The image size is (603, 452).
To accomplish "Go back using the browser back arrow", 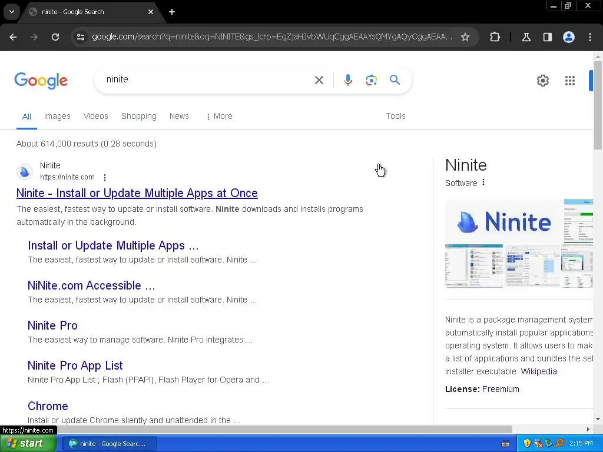I will [13, 37].
